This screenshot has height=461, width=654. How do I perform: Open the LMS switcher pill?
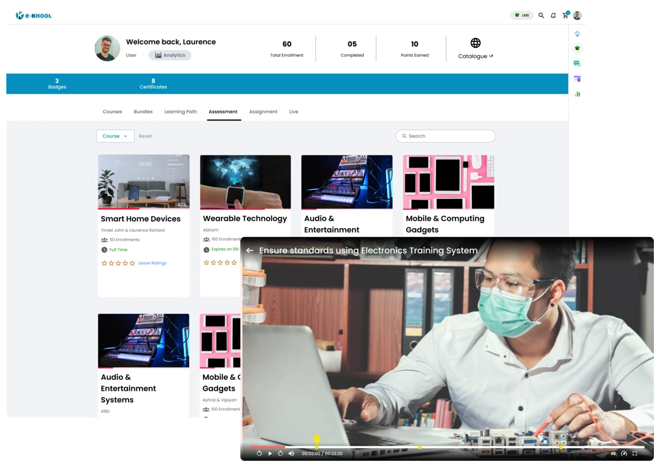tap(522, 15)
